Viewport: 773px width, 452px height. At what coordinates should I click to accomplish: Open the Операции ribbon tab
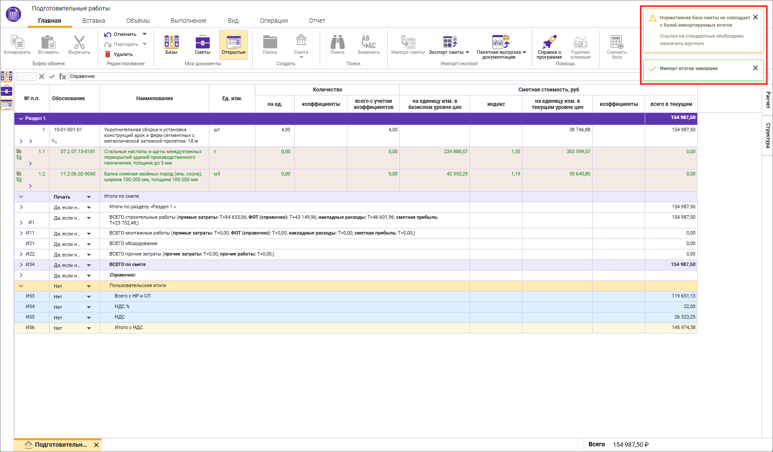(x=274, y=21)
